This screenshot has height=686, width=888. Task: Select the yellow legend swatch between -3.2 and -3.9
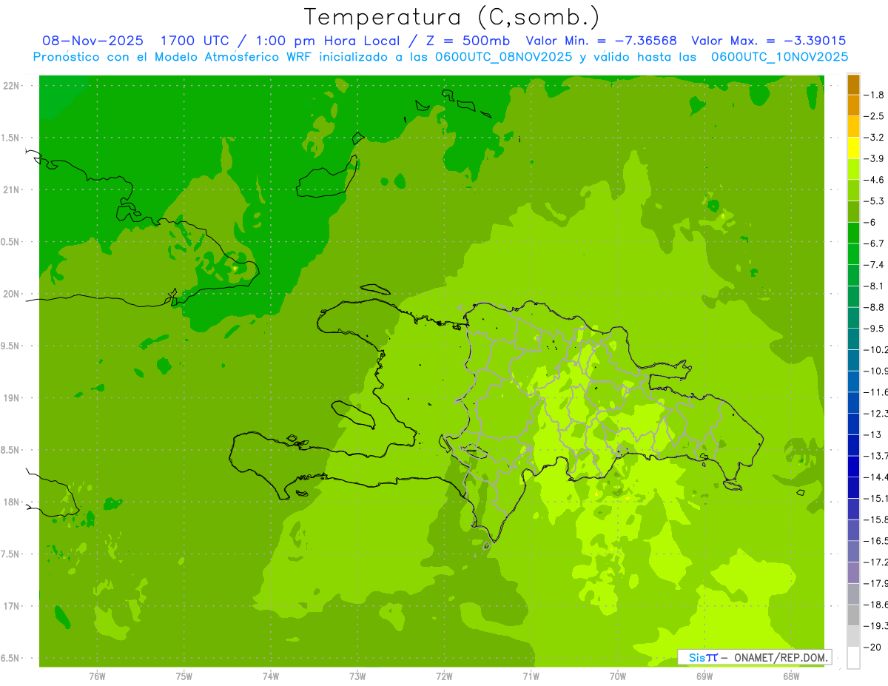pos(853,148)
